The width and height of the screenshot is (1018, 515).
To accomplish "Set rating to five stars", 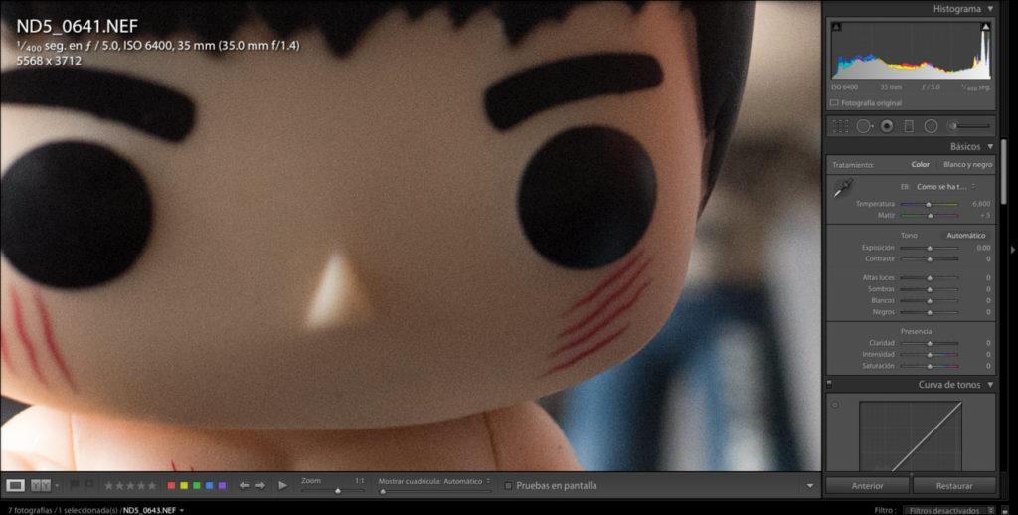I will click(152, 486).
